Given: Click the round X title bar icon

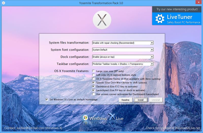Looking at the screenshot, I should click(4, 3).
